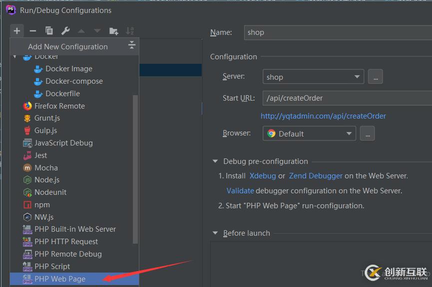
Task: Collapse the Debug pre-configuration section
Action: click(x=215, y=161)
